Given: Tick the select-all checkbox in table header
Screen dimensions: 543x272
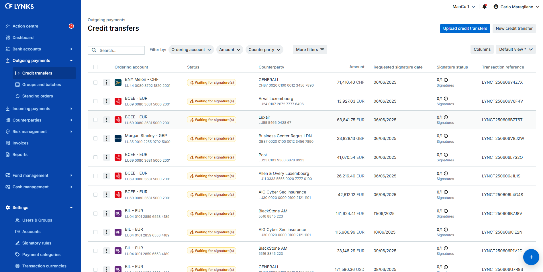Looking at the screenshot, I should click(95, 67).
